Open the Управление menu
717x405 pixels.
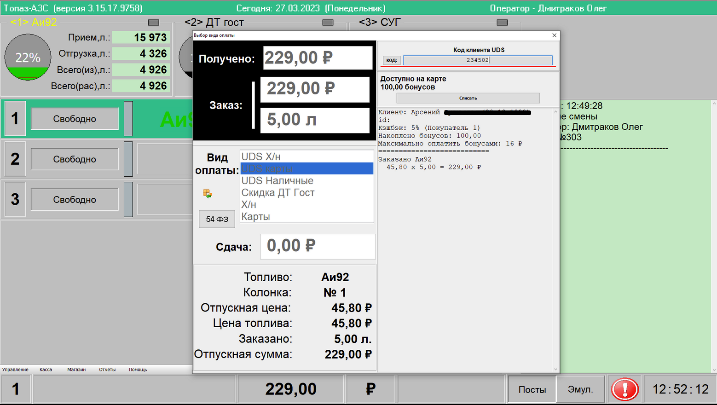(15, 370)
